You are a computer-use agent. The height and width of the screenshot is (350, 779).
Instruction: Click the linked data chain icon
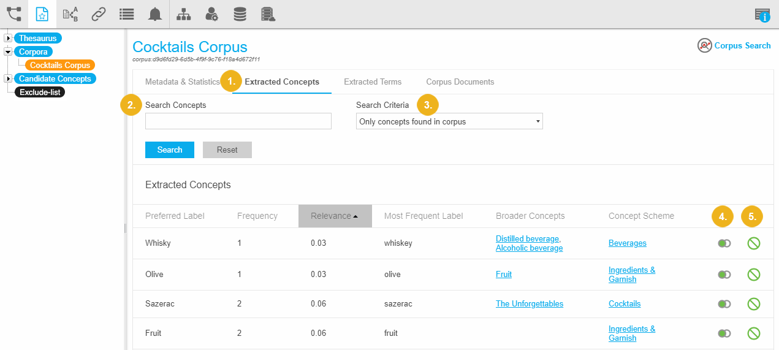[98, 14]
